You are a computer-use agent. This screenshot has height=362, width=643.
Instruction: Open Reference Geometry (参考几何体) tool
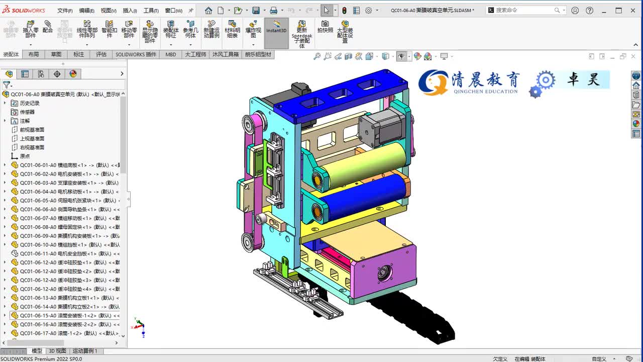pyautogui.click(x=190, y=29)
